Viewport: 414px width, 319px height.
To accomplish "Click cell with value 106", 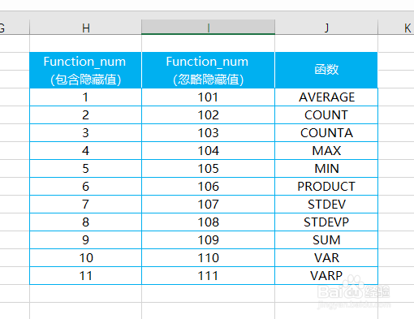I will [208, 187].
